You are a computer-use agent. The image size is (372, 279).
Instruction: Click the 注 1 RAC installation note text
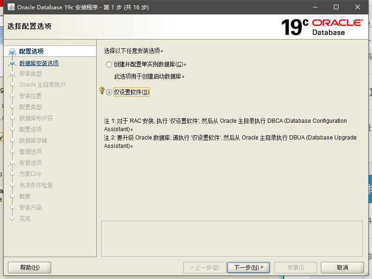coord(226,125)
